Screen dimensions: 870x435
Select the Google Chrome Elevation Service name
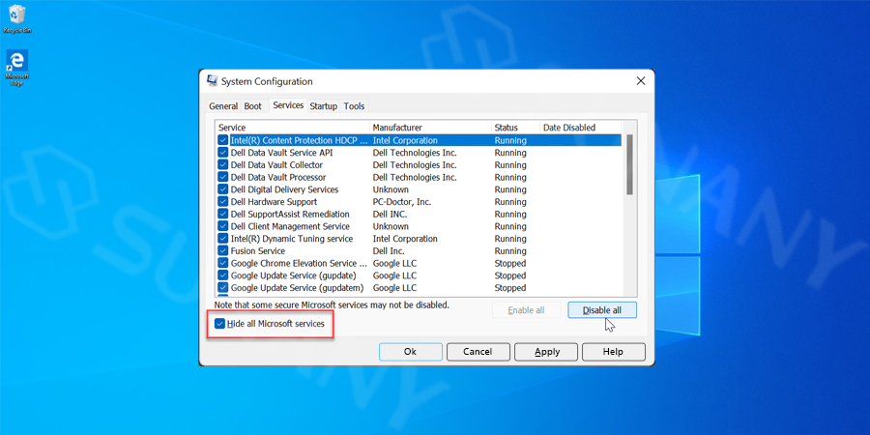[x=299, y=263]
